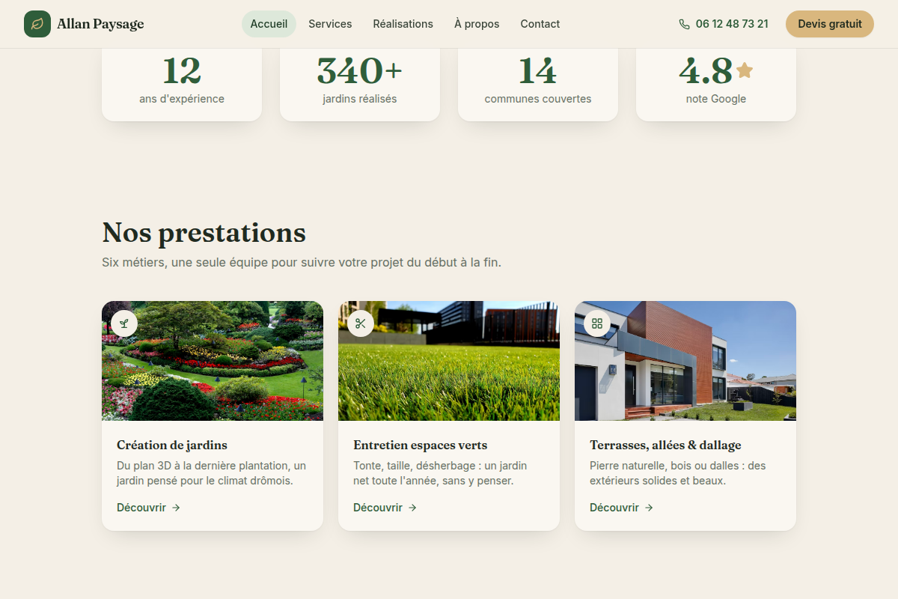Open the modern house terrace photo thumbnail
This screenshot has width=898, height=599.
(685, 361)
